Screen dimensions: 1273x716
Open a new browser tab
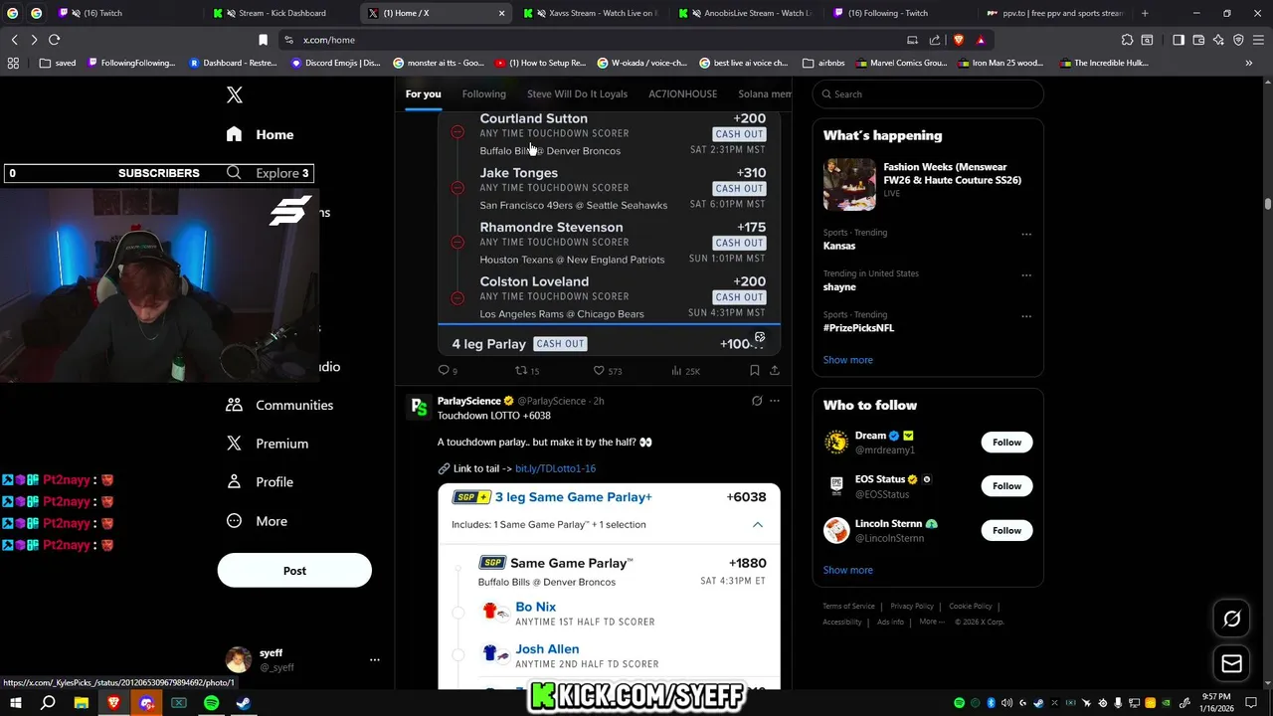click(1145, 13)
